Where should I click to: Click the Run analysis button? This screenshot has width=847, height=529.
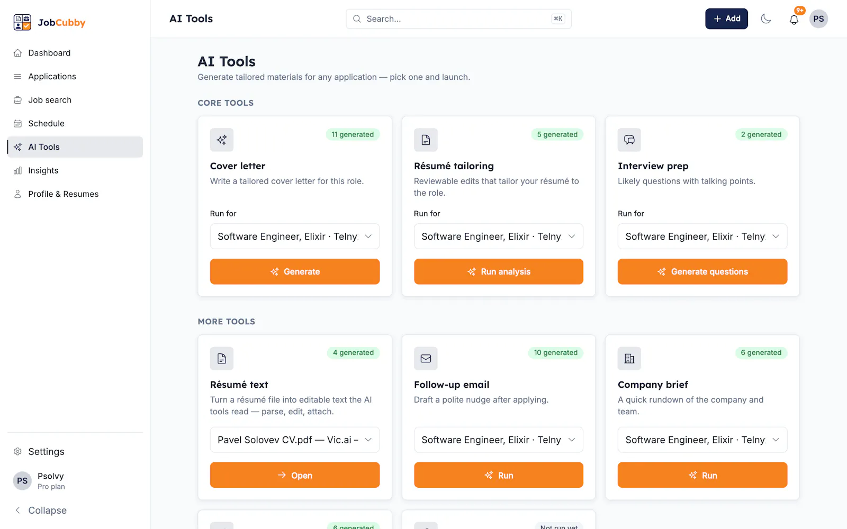[x=499, y=271]
